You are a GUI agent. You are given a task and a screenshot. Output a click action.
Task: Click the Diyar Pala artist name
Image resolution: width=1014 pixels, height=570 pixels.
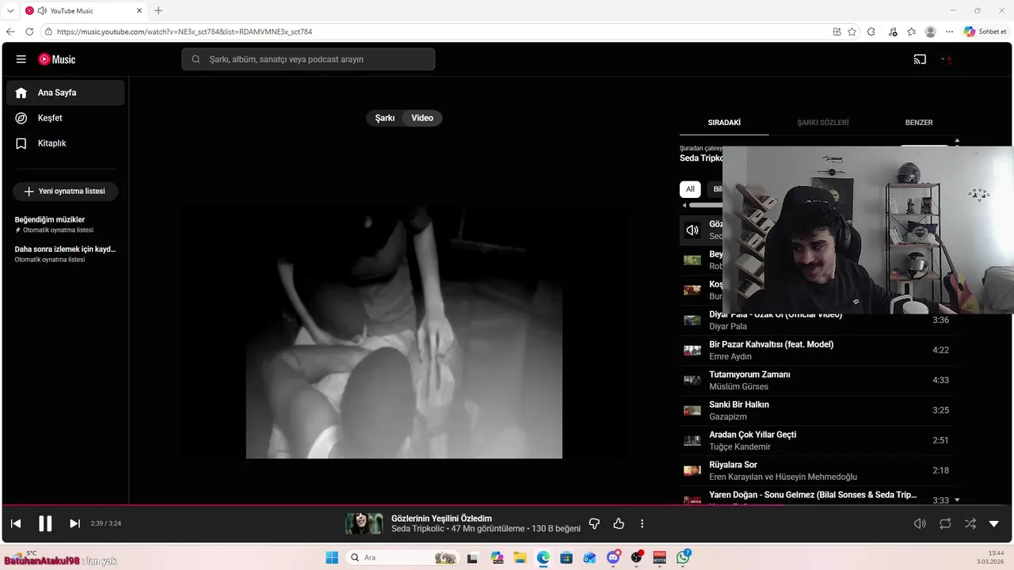coord(728,326)
